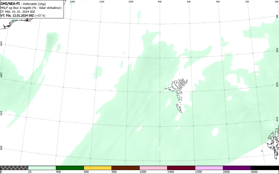Click the light violet 1500-2000 legend swatch

[209, 168]
